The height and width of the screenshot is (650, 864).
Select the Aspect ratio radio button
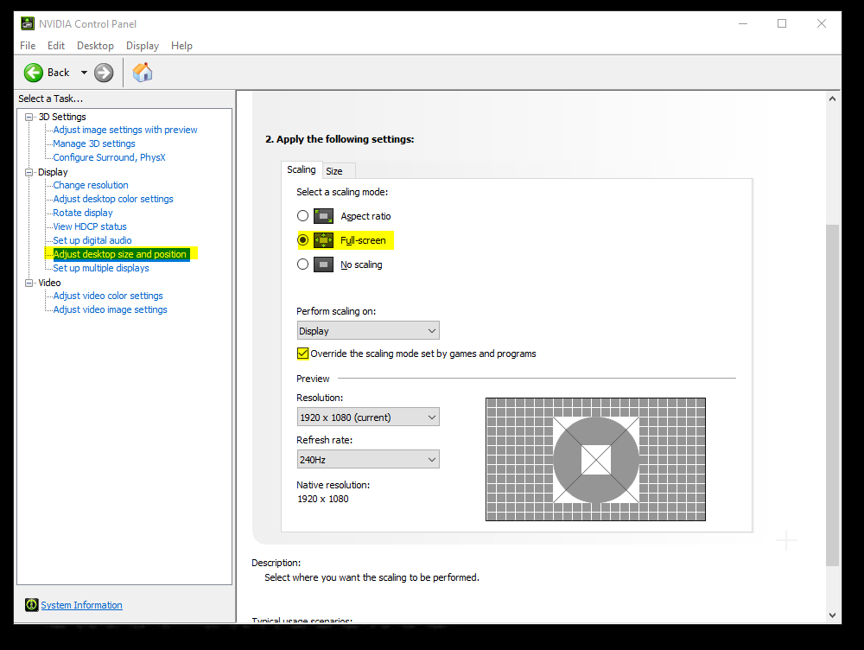[x=302, y=215]
